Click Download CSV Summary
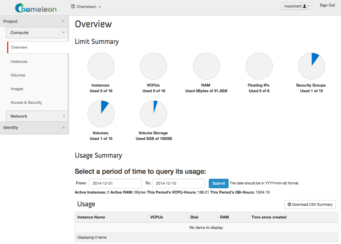 pyautogui.click(x=310, y=204)
